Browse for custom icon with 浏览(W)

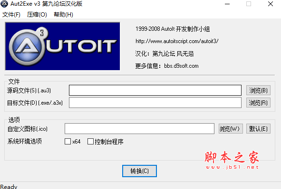[x=231, y=128]
